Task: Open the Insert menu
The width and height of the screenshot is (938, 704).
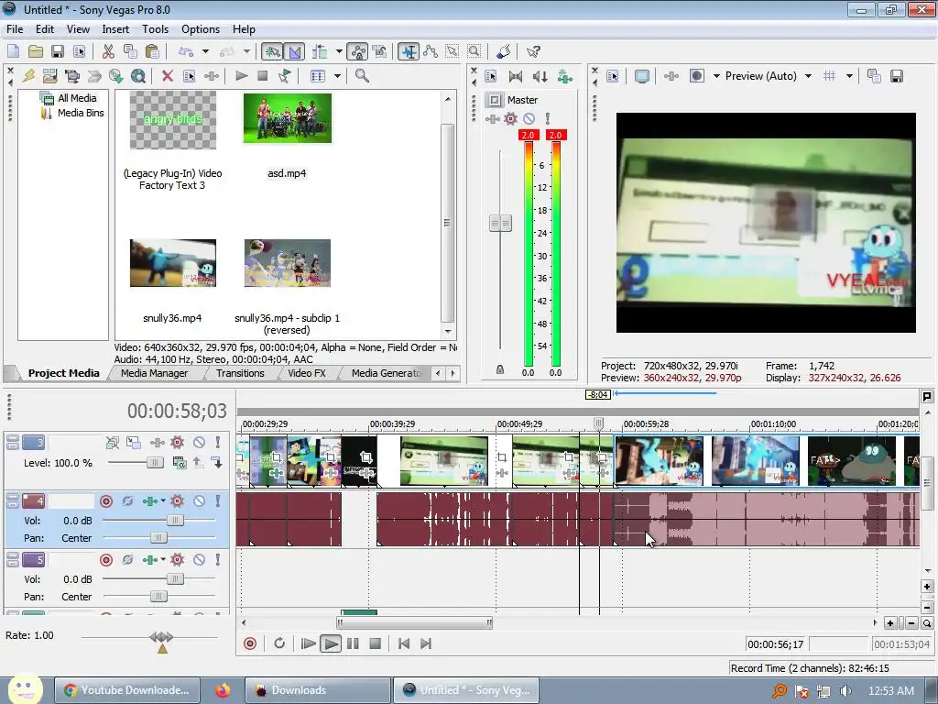Action: [x=115, y=28]
